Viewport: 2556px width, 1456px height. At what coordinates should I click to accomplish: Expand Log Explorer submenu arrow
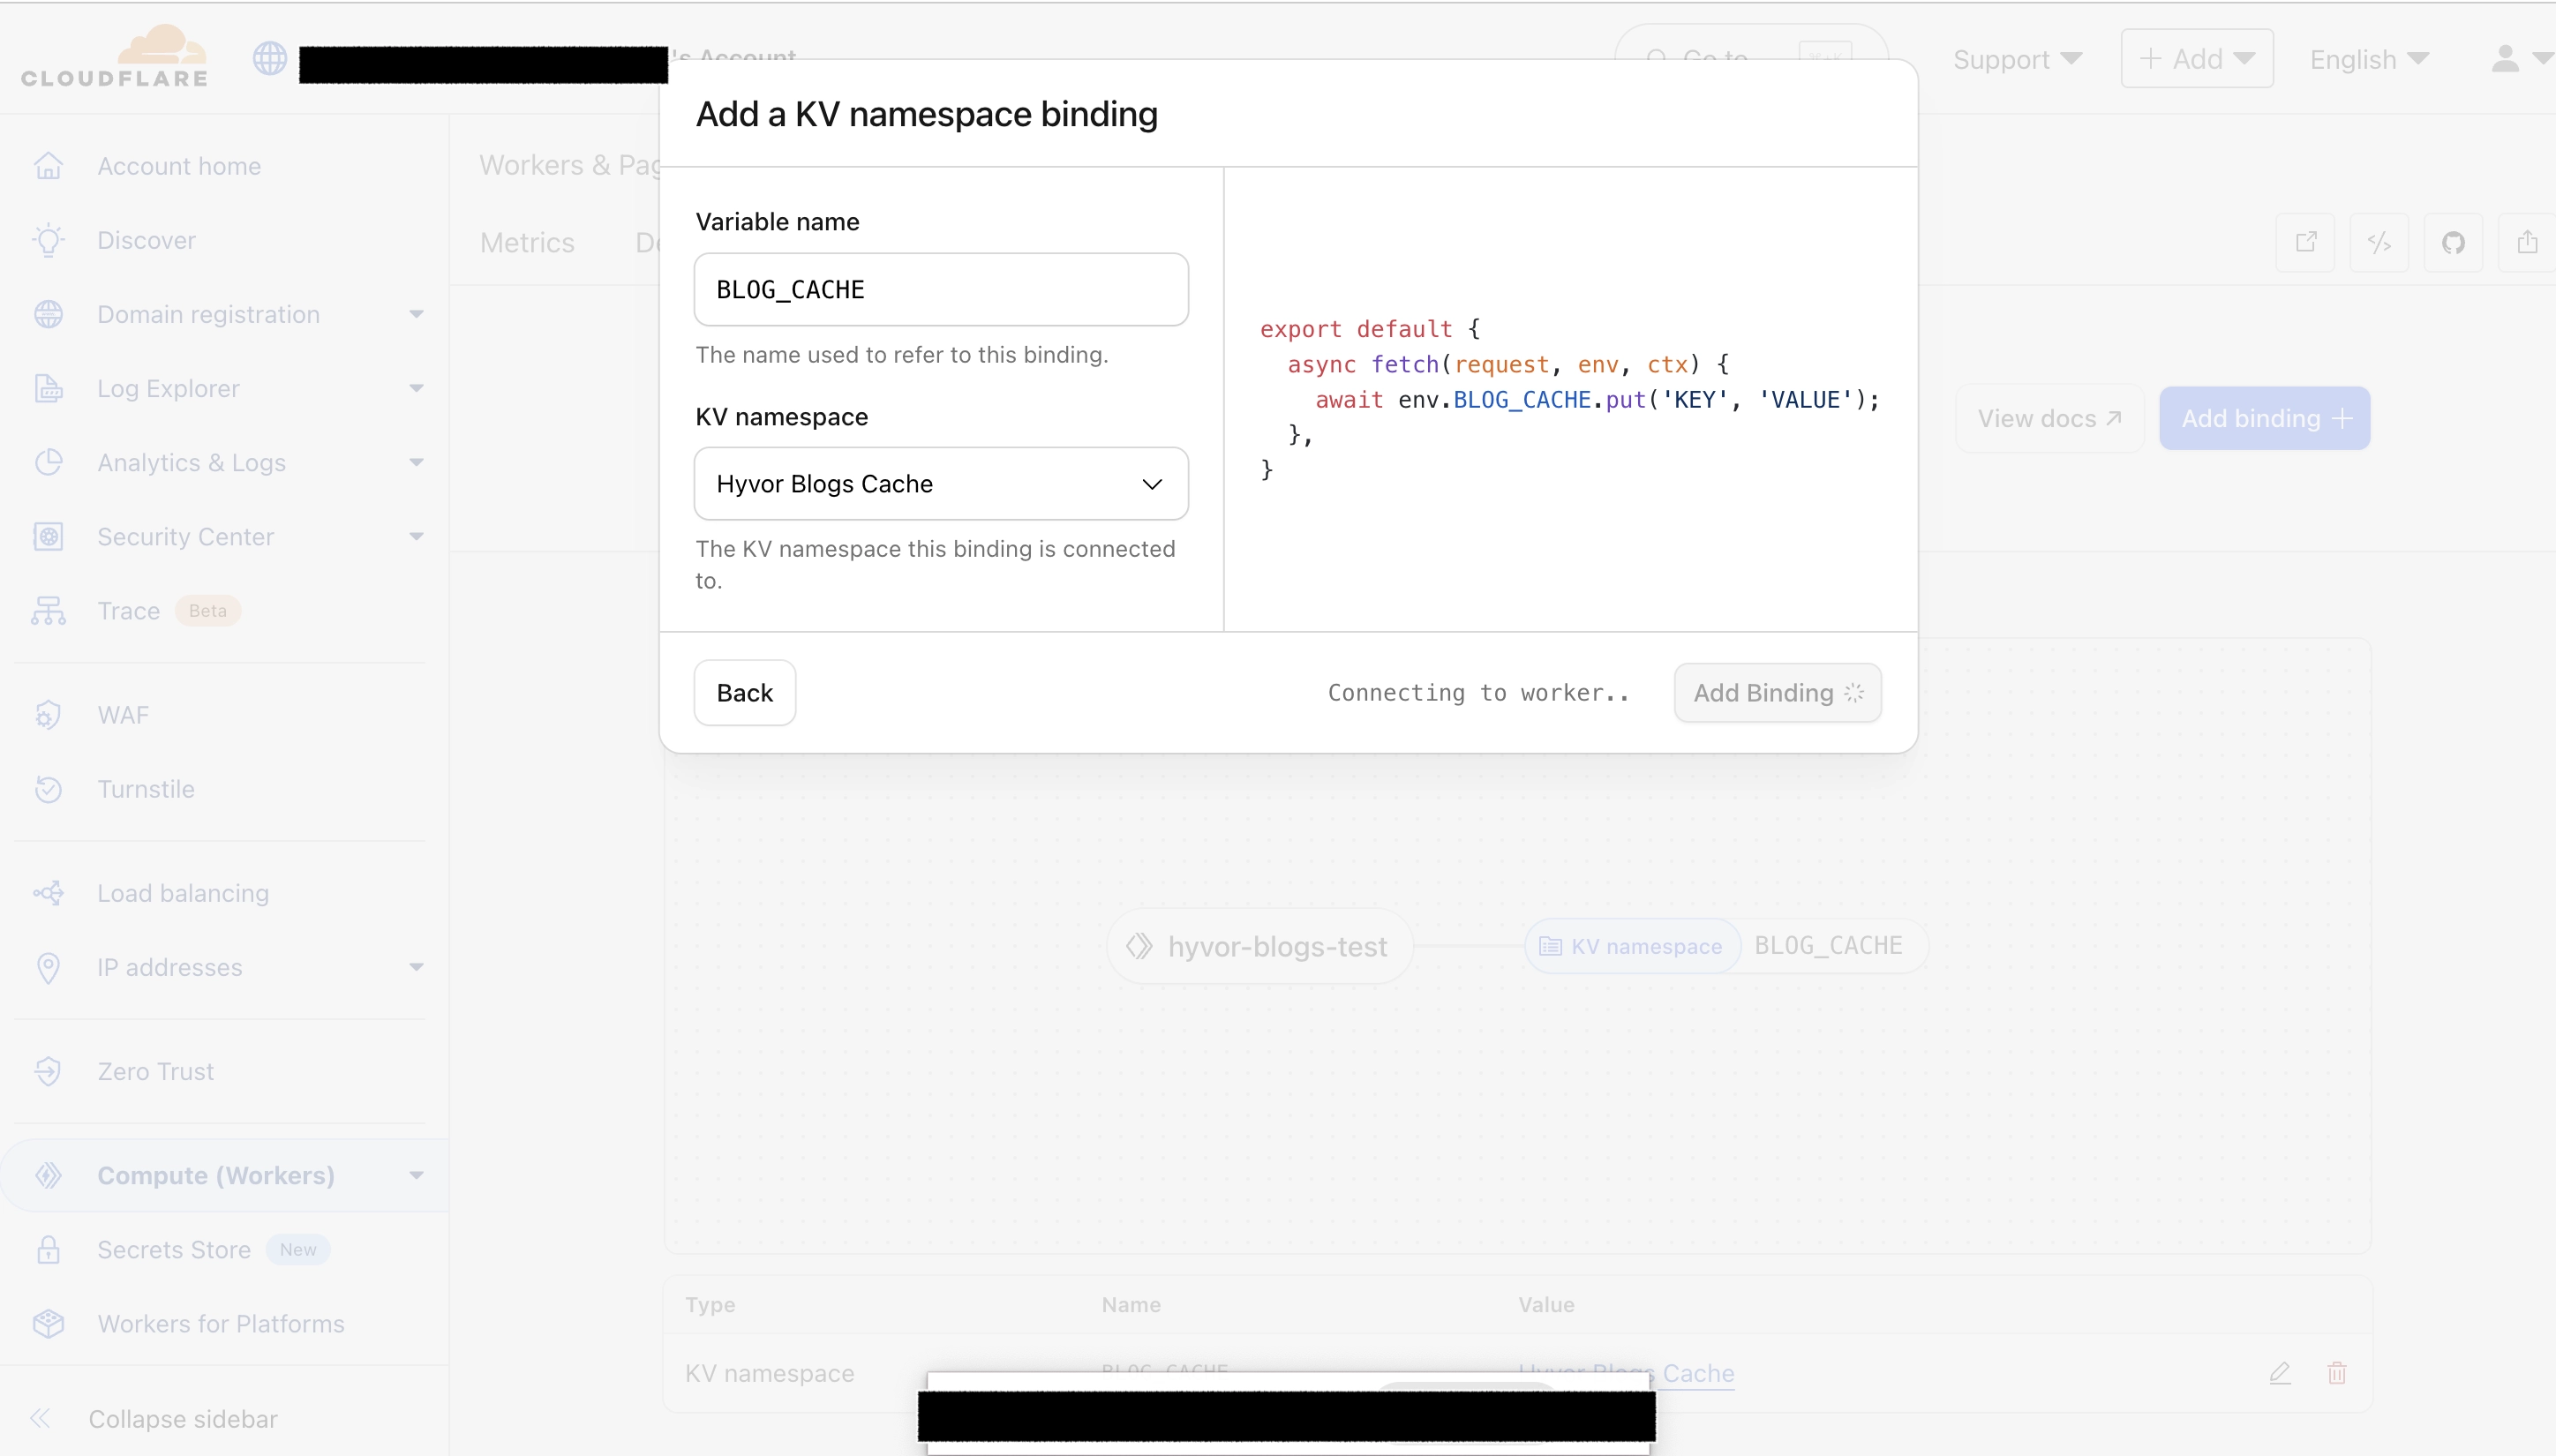pos(416,388)
